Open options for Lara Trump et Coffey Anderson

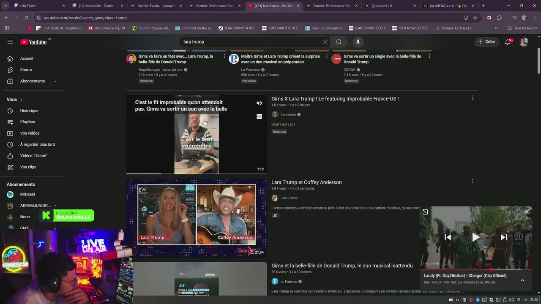[473, 182]
